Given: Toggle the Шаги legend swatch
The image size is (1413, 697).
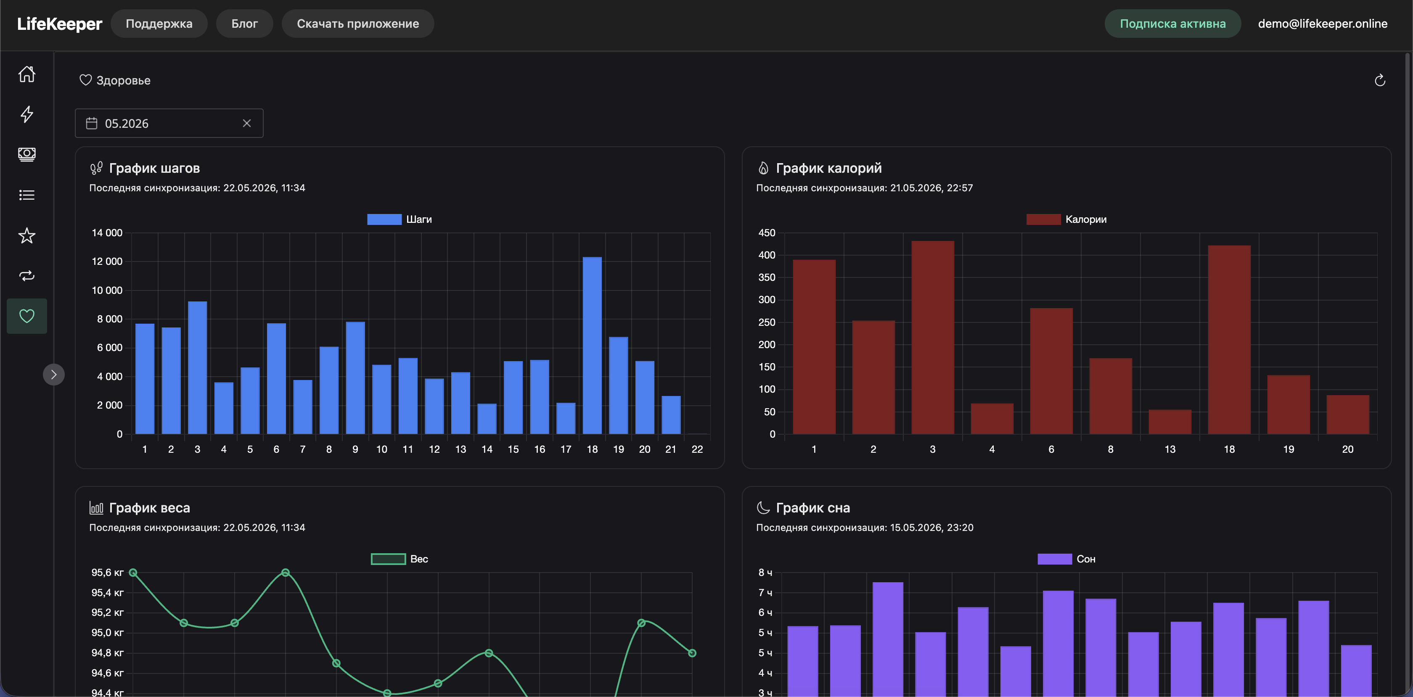Looking at the screenshot, I should 384,219.
